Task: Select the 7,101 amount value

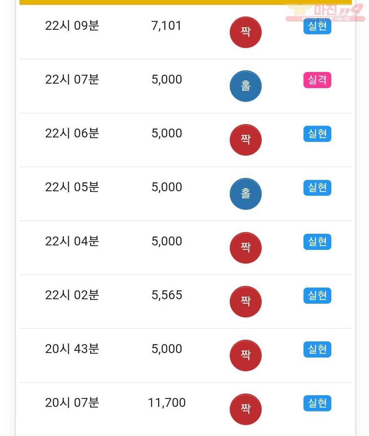Action: (166, 26)
